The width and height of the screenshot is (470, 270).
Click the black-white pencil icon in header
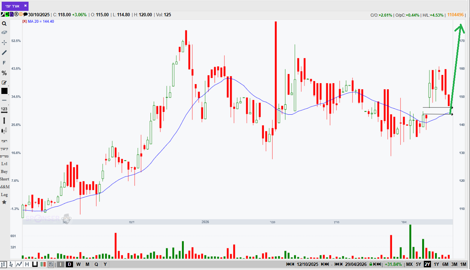point(3,15)
